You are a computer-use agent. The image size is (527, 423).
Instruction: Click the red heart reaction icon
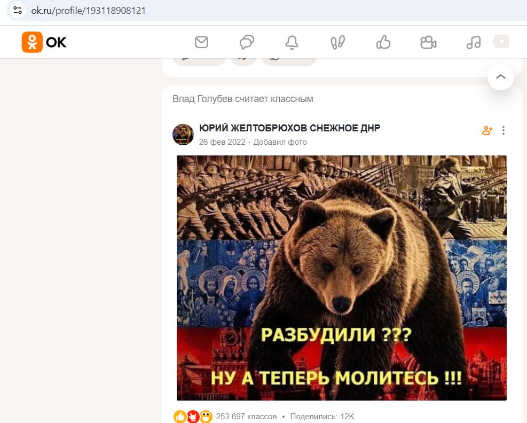click(193, 417)
